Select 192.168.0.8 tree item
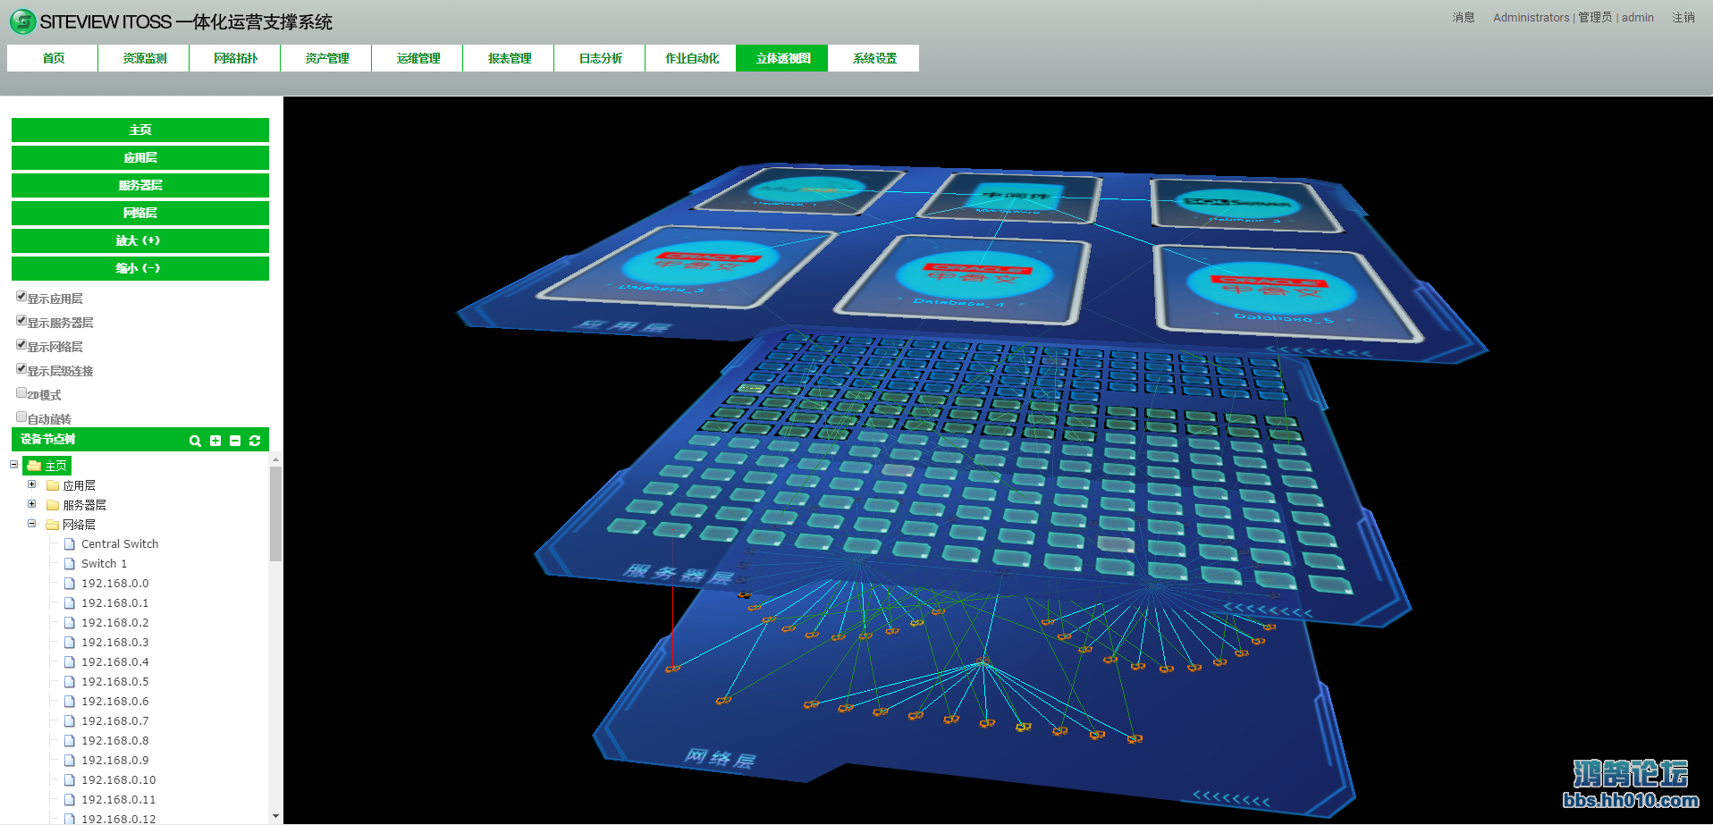 (114, 741)
